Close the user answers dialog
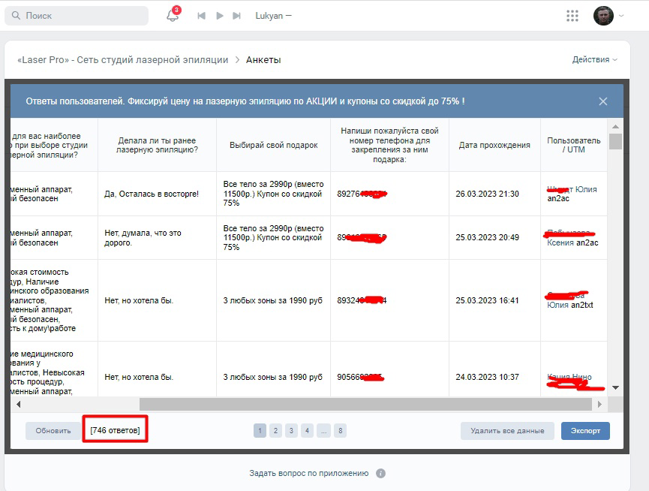Viewport: 649px width, 491px height. [603, 101]
